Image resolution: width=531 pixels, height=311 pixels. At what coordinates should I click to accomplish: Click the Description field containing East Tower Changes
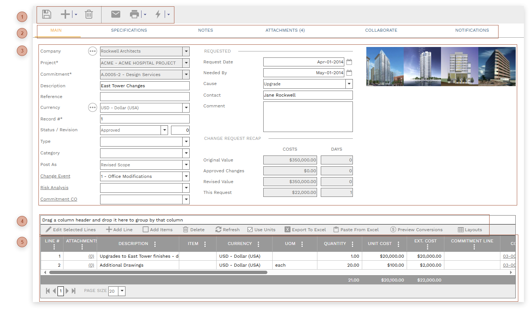tap(145, 86)
